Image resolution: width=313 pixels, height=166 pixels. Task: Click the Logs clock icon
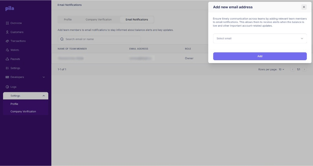(x=7, y=87)
